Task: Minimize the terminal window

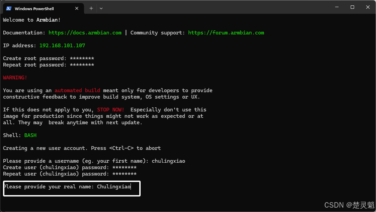Action: (337, 7)
